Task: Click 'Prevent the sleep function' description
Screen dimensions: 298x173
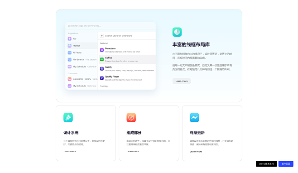Action: click(122, 61)
